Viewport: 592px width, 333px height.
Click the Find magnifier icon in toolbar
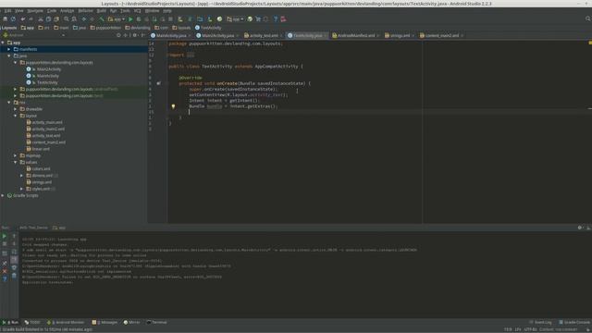click(x=66, y=18)
